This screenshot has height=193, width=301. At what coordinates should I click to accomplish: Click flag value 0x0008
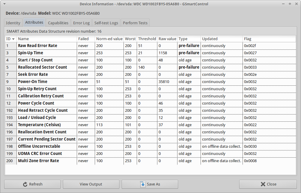tap(250, 161)
